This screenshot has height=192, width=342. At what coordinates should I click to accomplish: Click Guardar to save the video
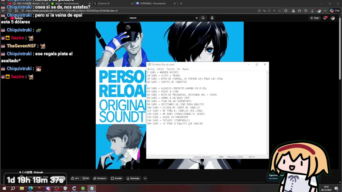(116, 178)
